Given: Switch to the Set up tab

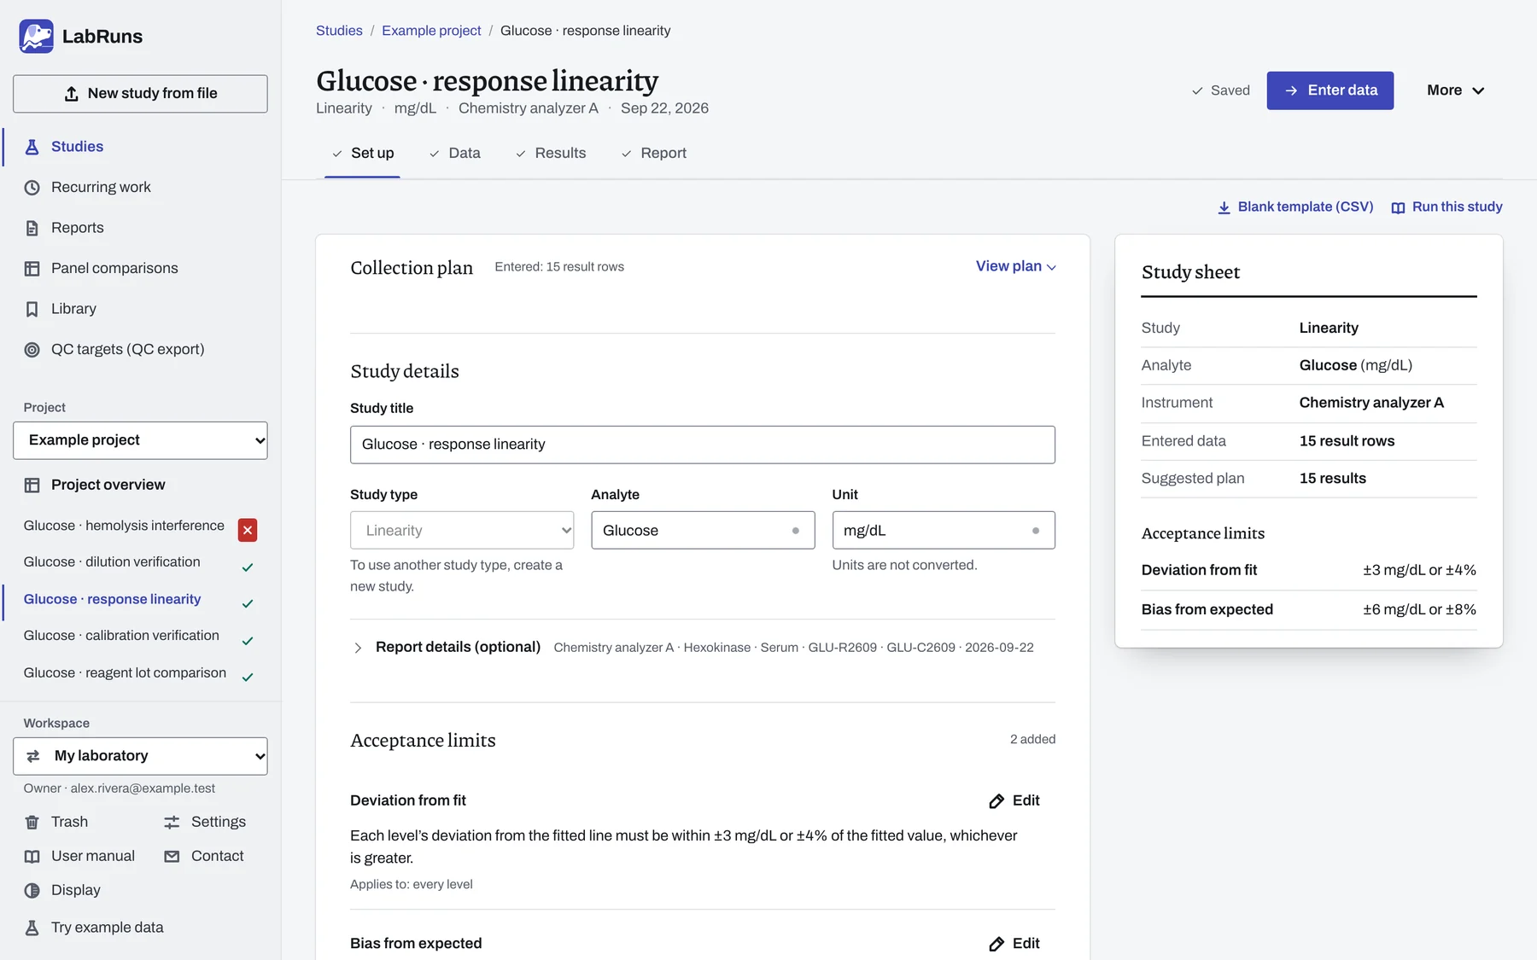Looking at the screenshot, I should (363, 154).
